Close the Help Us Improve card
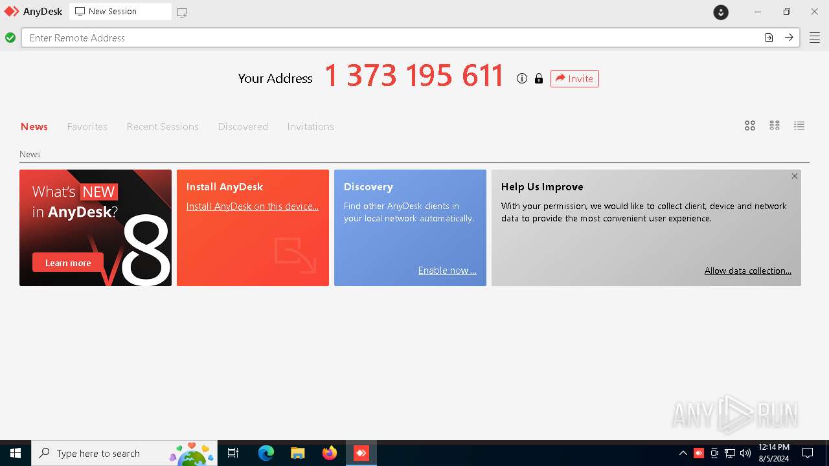Viewport: 829px width, 466px height. [795, 176]
